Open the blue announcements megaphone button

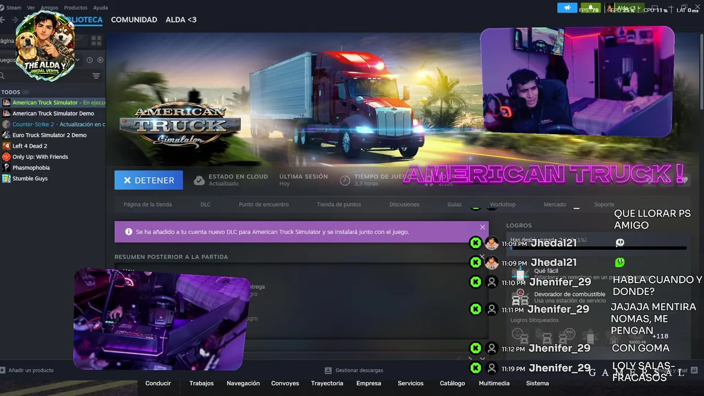click(567, 8)
